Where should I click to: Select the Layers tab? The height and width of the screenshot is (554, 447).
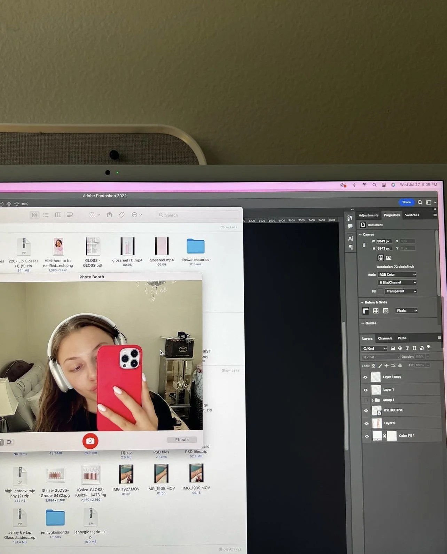(x=367, y=339)
